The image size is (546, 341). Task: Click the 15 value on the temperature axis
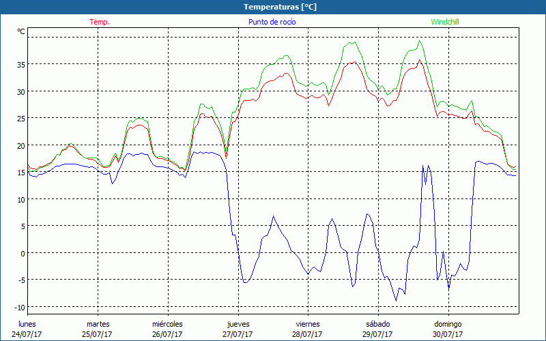point(21,173)
